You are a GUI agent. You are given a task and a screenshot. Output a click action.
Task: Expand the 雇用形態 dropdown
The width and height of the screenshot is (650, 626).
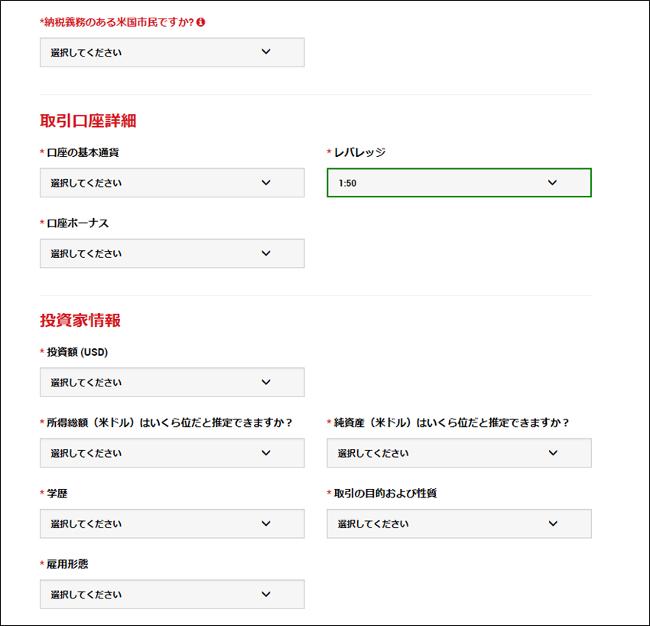pos(172,594)
